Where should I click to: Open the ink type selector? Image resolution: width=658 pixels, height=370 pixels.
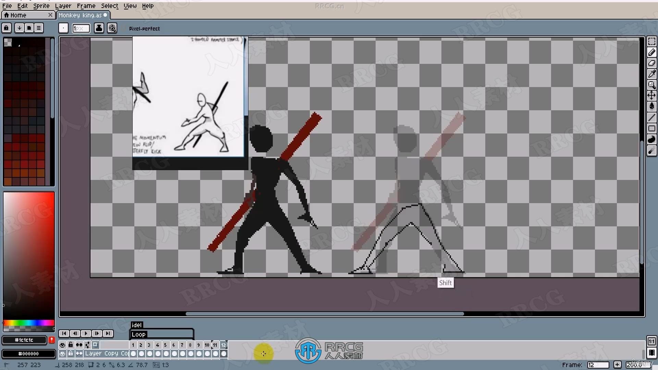point(99,28)
